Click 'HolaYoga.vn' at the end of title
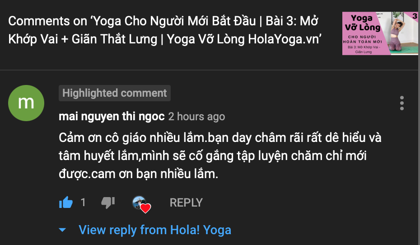Viewport: 420px width, 245px height. point(285,39)
